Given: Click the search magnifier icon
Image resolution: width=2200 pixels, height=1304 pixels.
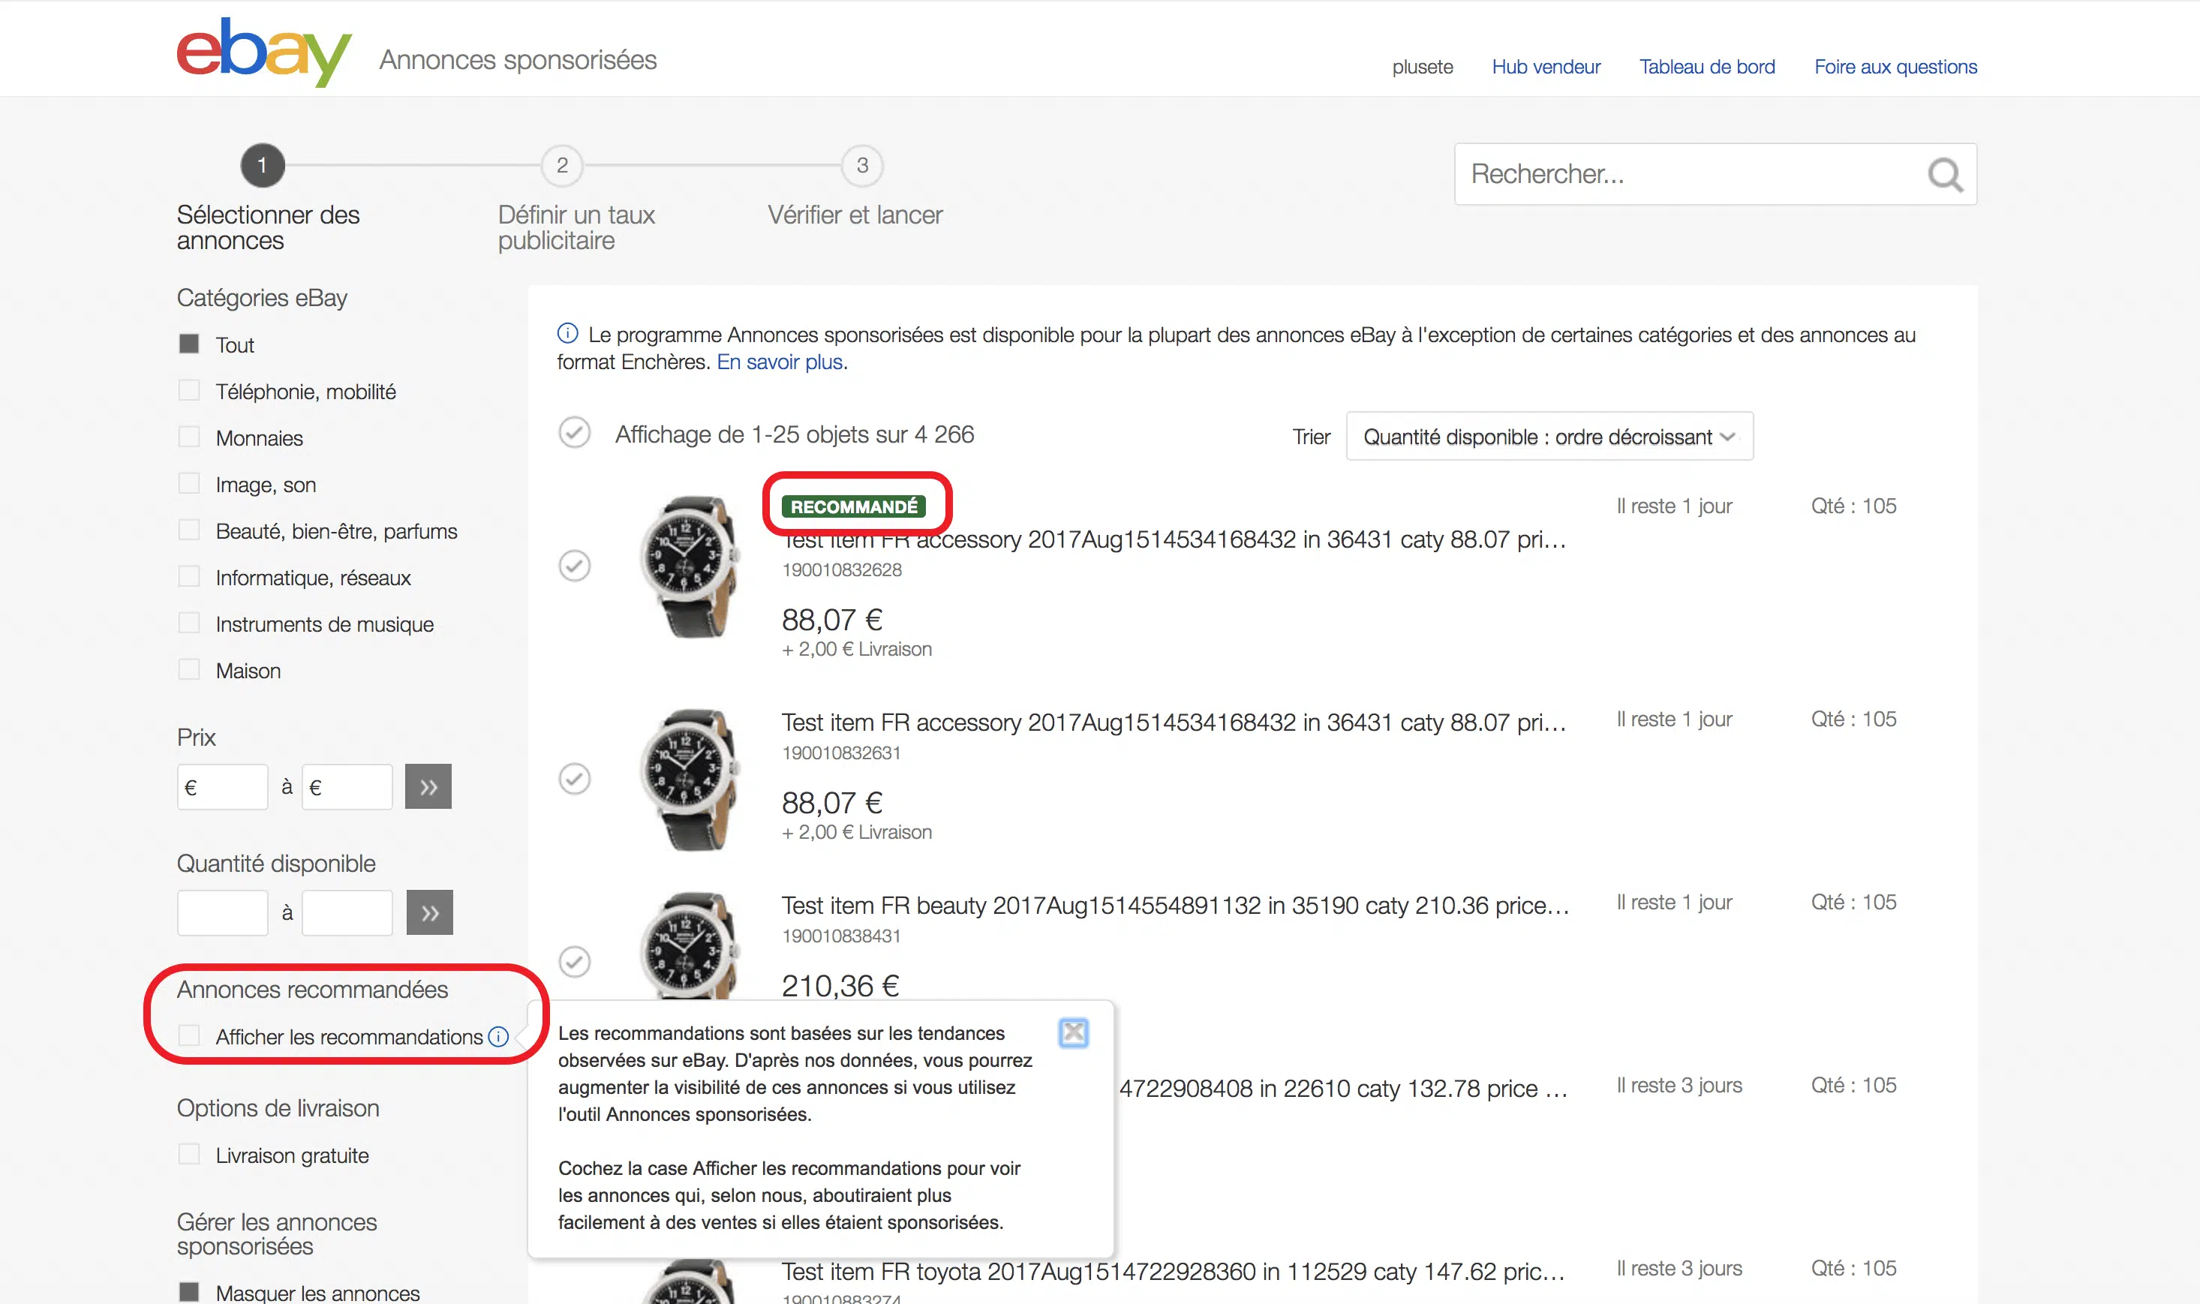Looking at the screenshot, I should [x=1944, y=175].
